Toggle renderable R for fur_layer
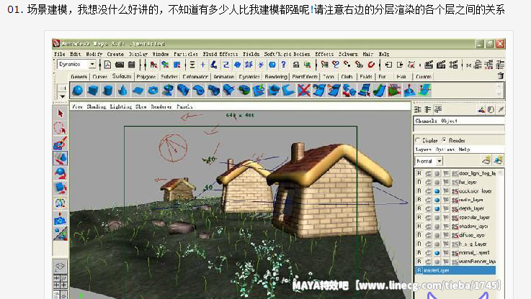Screen dimensions: 531x299 click(419, 182)
